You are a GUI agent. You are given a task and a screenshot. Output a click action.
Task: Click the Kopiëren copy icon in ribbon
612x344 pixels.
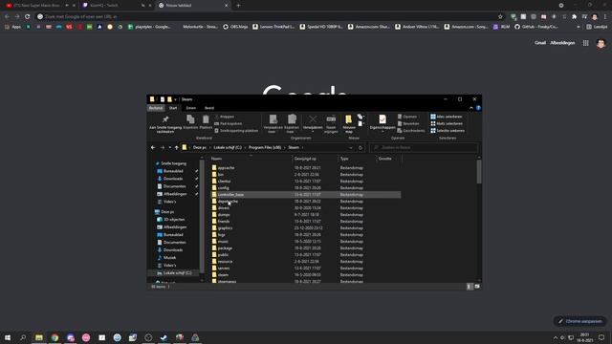coord(190,118)
